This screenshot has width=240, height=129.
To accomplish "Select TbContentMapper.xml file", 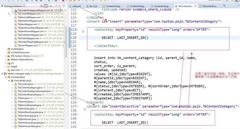I will pyautogui.click(x=29, y=14).
